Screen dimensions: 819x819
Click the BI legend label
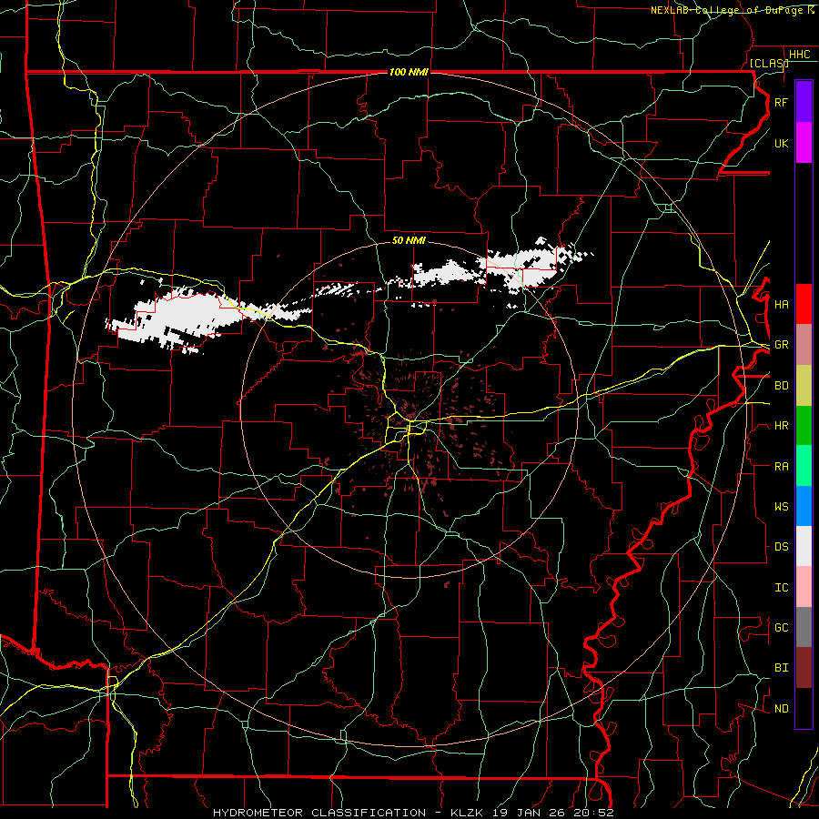pyautogui.click(x=781, y=668)
